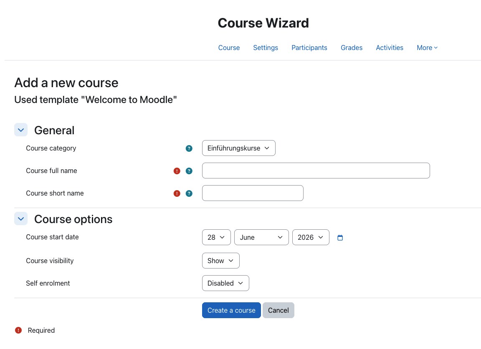Go to the Course tab
This screenshot has width=481, height=349.
click(x=229, y=48)
